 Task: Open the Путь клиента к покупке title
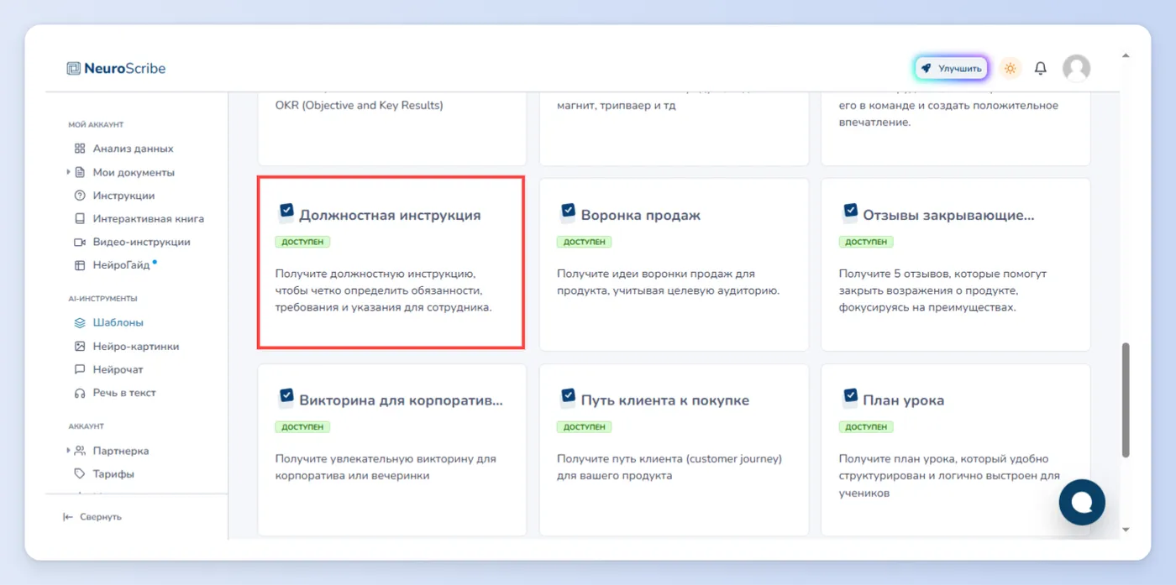pyautogui.click(x=664, y=400)
